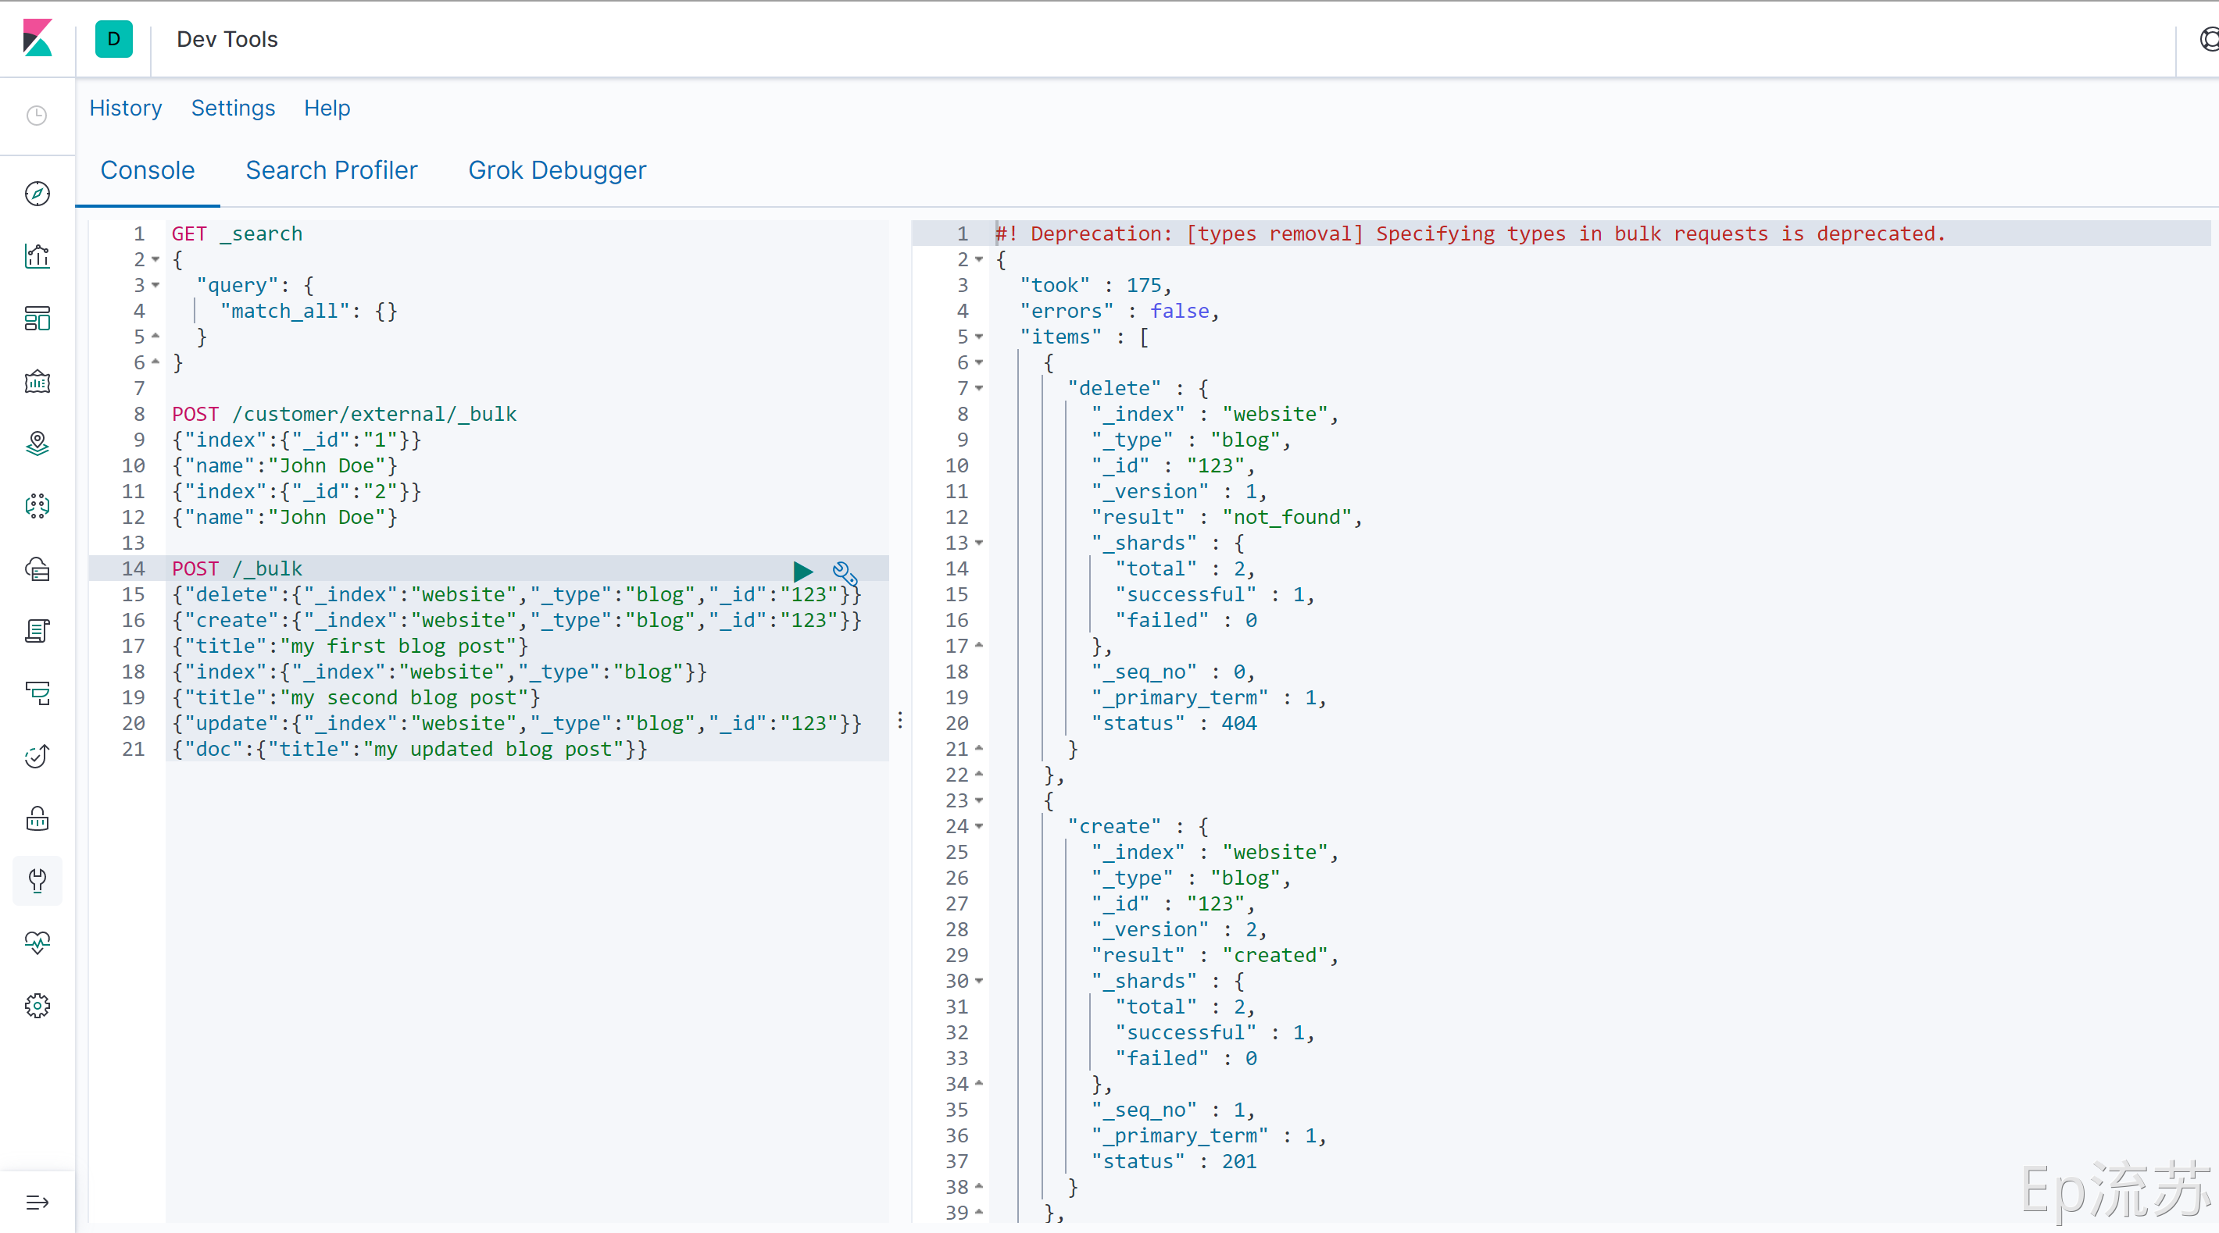
Task: Click the "status" : 201 line
Action: [x=1174, y=1160]
